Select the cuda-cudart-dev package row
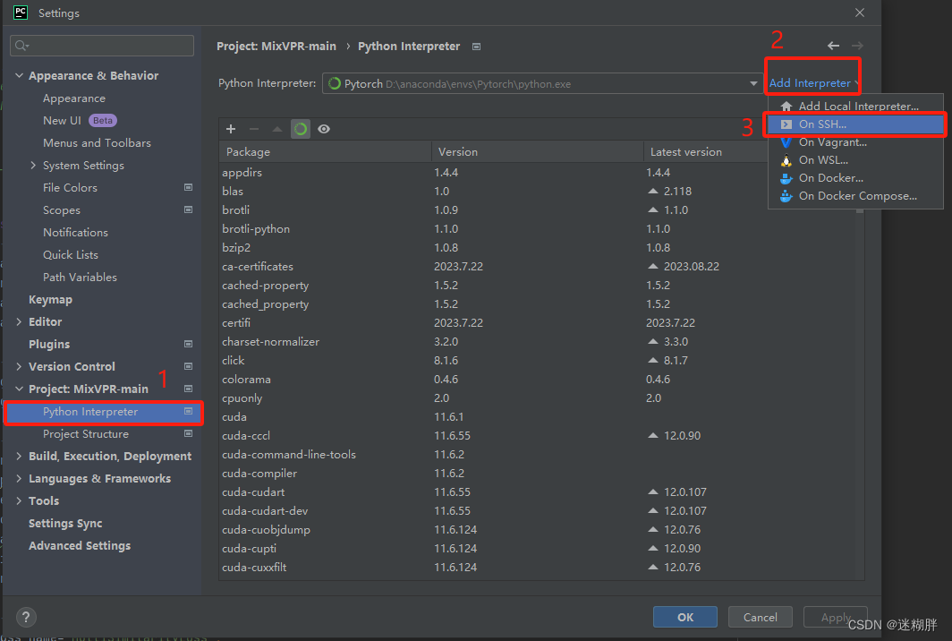The image size is (952, 641). 538,511
